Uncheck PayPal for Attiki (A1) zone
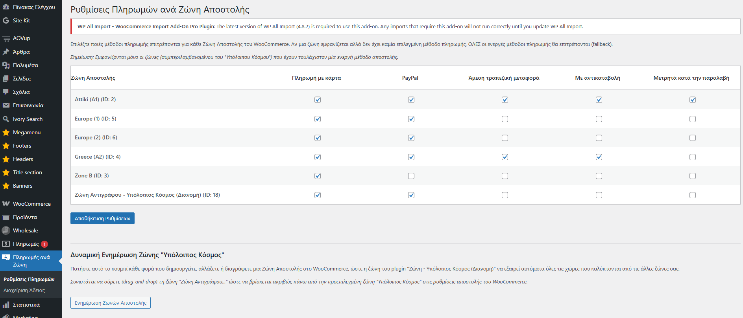Screen dimensions: 743x318 [411, 100]
